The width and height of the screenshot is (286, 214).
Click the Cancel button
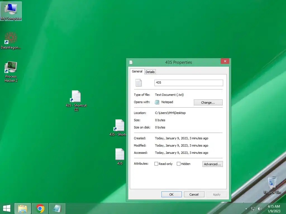click(x=194, y=194)
